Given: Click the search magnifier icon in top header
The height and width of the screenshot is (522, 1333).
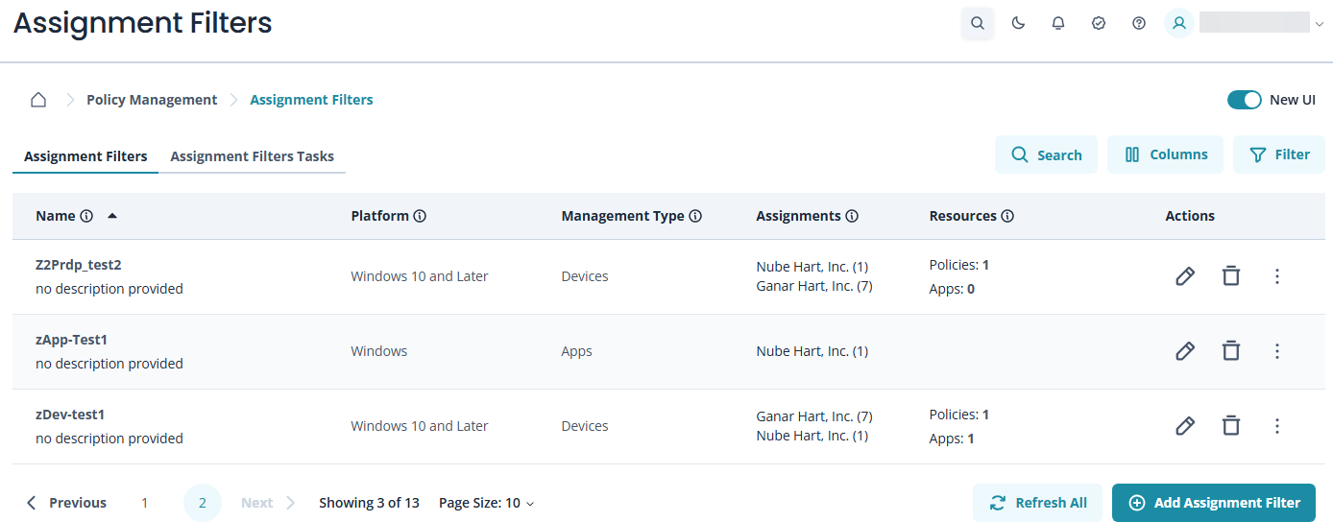Looking at the screenshot, I should pos(977,23).
